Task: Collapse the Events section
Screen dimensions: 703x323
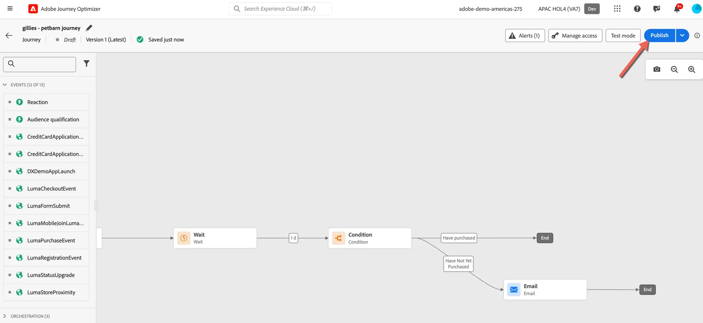Action: click(x=5, y=85)
